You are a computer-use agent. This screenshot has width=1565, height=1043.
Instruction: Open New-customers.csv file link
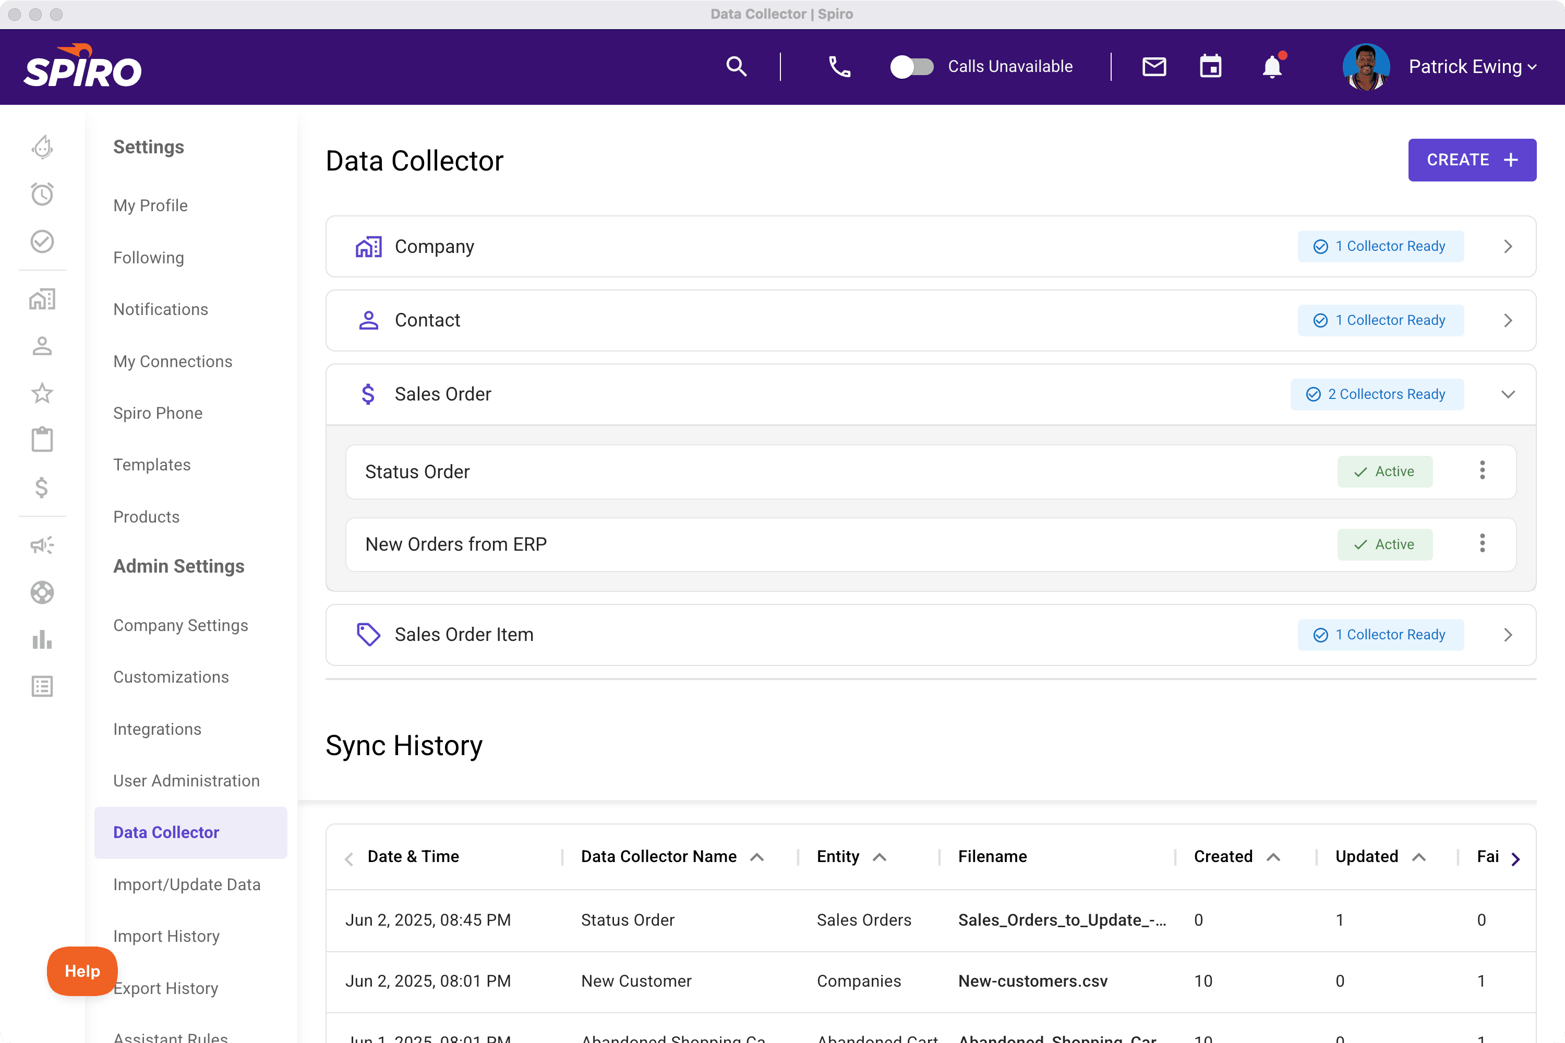[1033, 982]
